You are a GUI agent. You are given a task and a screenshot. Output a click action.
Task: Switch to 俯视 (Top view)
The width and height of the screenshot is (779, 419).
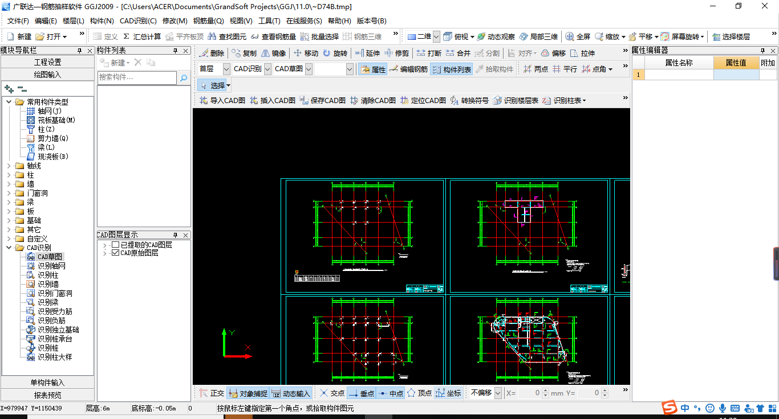459,36
